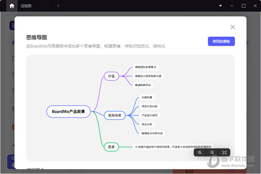Click the 项目计划分析 leaf node
The height and width of the screenshot is (174, 261).
pos(150,107)
